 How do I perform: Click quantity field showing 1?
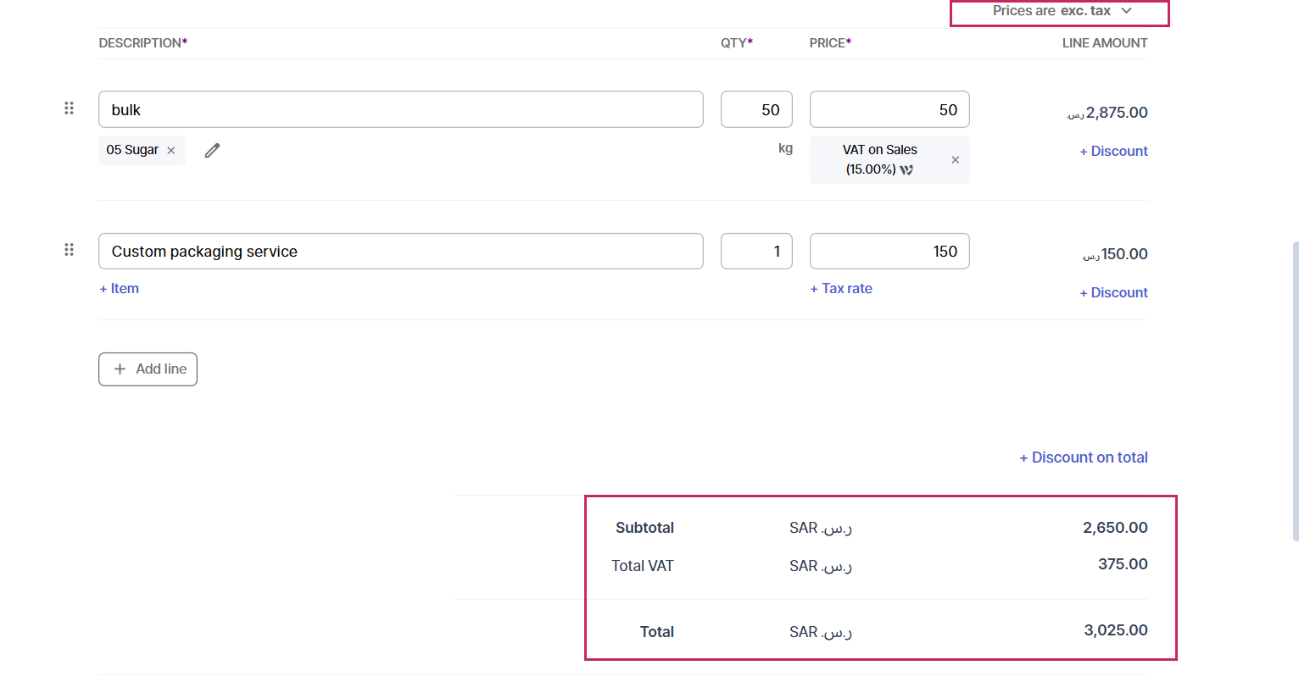[x=756, y=252]
